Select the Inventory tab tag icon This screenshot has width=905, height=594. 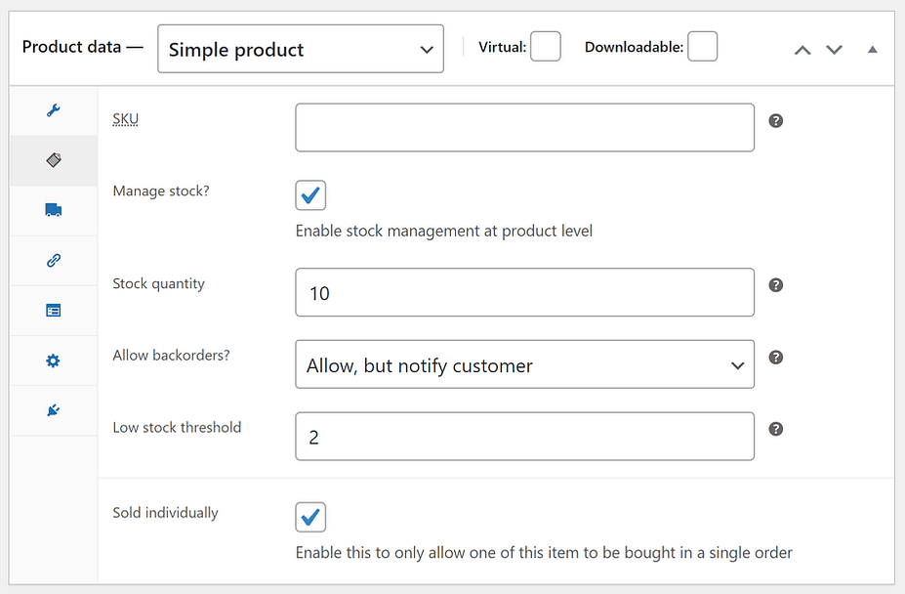point(54,160)
